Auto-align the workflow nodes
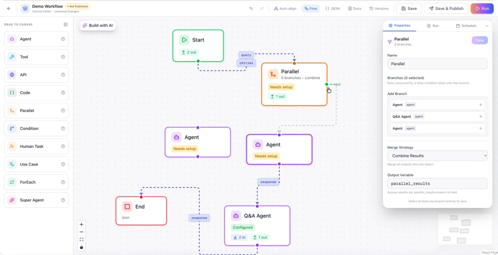498x255 pixels. pyautogui.click(x=285, y=9)
